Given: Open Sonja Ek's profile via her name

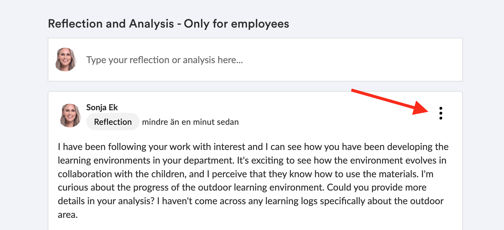Looking at the screenshot, I should pyautogui.click(x=102, y=107).
